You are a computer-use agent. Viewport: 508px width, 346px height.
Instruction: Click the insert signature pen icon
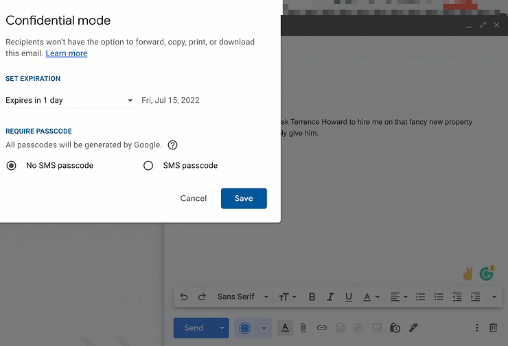coord(413,328)
